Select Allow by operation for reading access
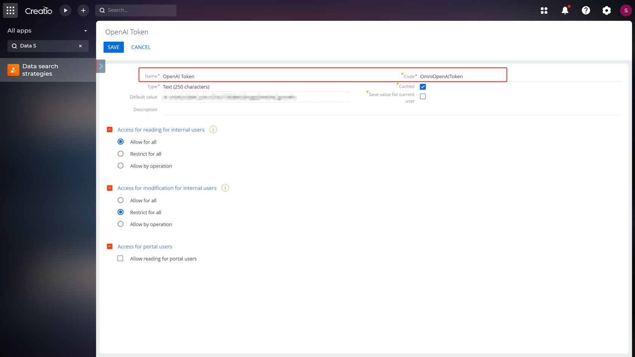This screenshot has width=635, height=357. pyautogui.click(x=120, y=165)
